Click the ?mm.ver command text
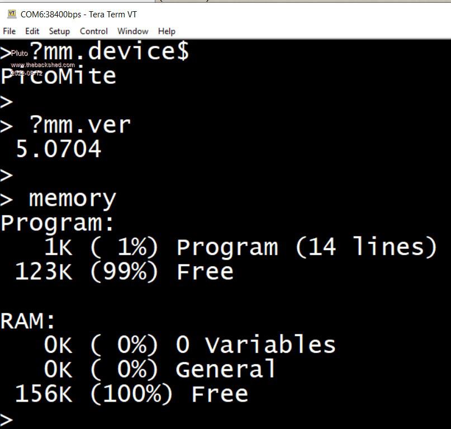Screen dimensions: 451x429 point(79,125)
